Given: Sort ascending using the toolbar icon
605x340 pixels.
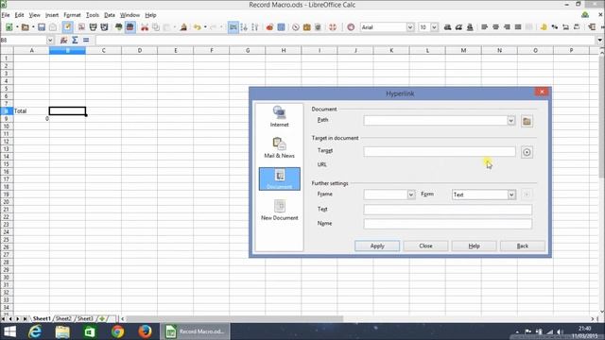Looking at the screenshot, I should tap(244, 27).
